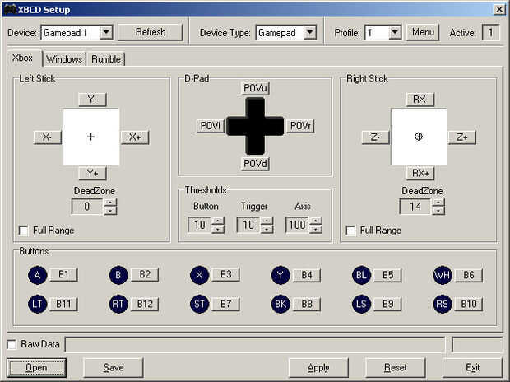Click the Button threshold value field
Viewport: 510px width, 382px height.
pyautogui.click(x=199, y=225)
